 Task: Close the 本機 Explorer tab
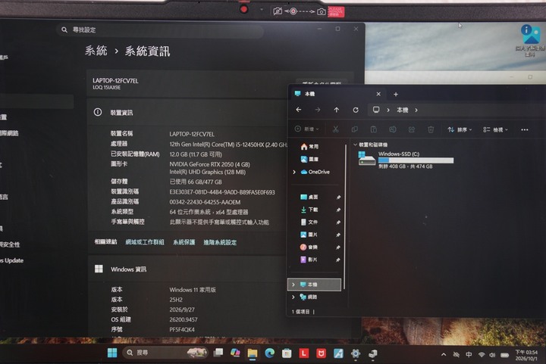[378, 94]
